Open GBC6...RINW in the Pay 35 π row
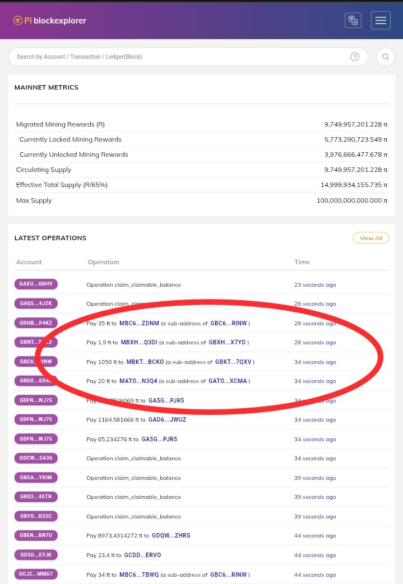This screenshot has height=584, width=403. [x=229, y=323]
